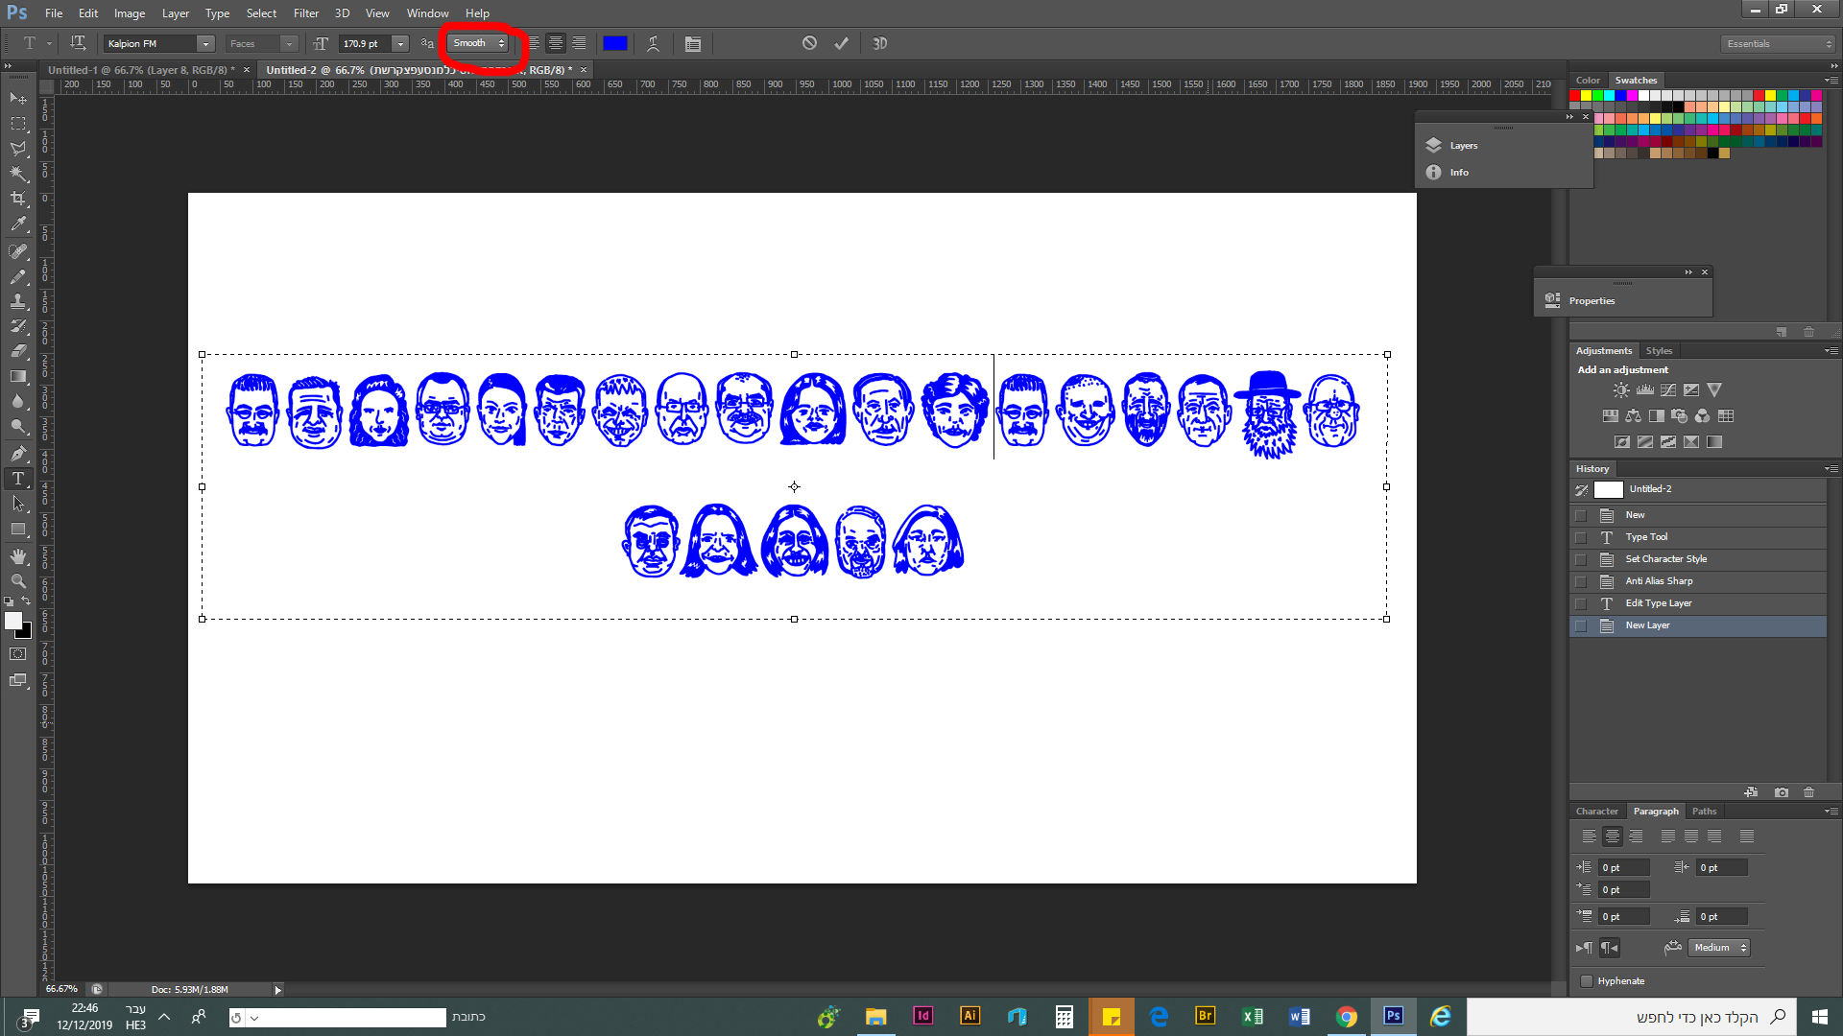Open the Essentials workspace dropdown
The image size is (1843, 1036).
[1779, 43]
